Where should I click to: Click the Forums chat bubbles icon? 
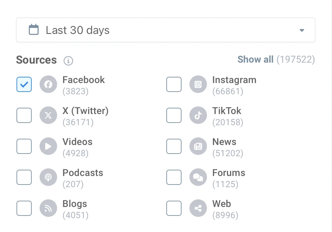198,177
